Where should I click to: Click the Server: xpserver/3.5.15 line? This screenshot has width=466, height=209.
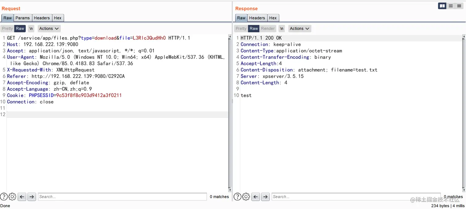point(272,76)
